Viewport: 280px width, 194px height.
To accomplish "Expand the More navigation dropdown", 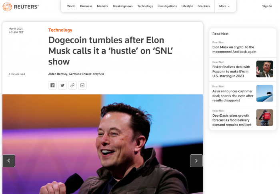I will point(224,6).
